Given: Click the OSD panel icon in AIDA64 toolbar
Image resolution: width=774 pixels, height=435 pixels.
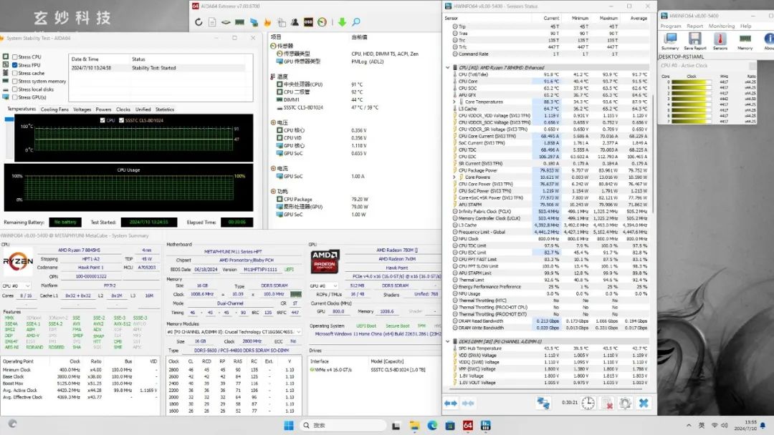Looking at the screenshot, I should pyautogui.click(x=309, y=22).
